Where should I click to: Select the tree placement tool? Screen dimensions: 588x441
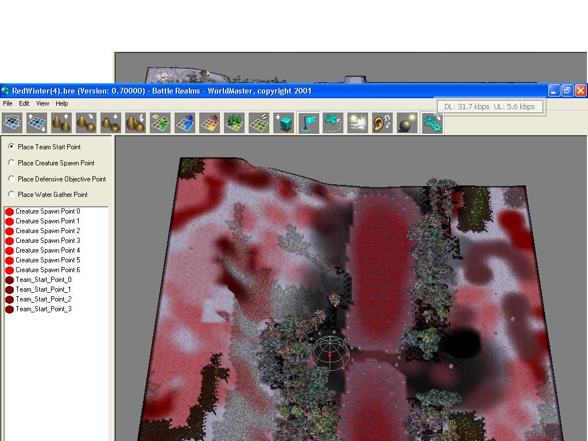point(235,123)
